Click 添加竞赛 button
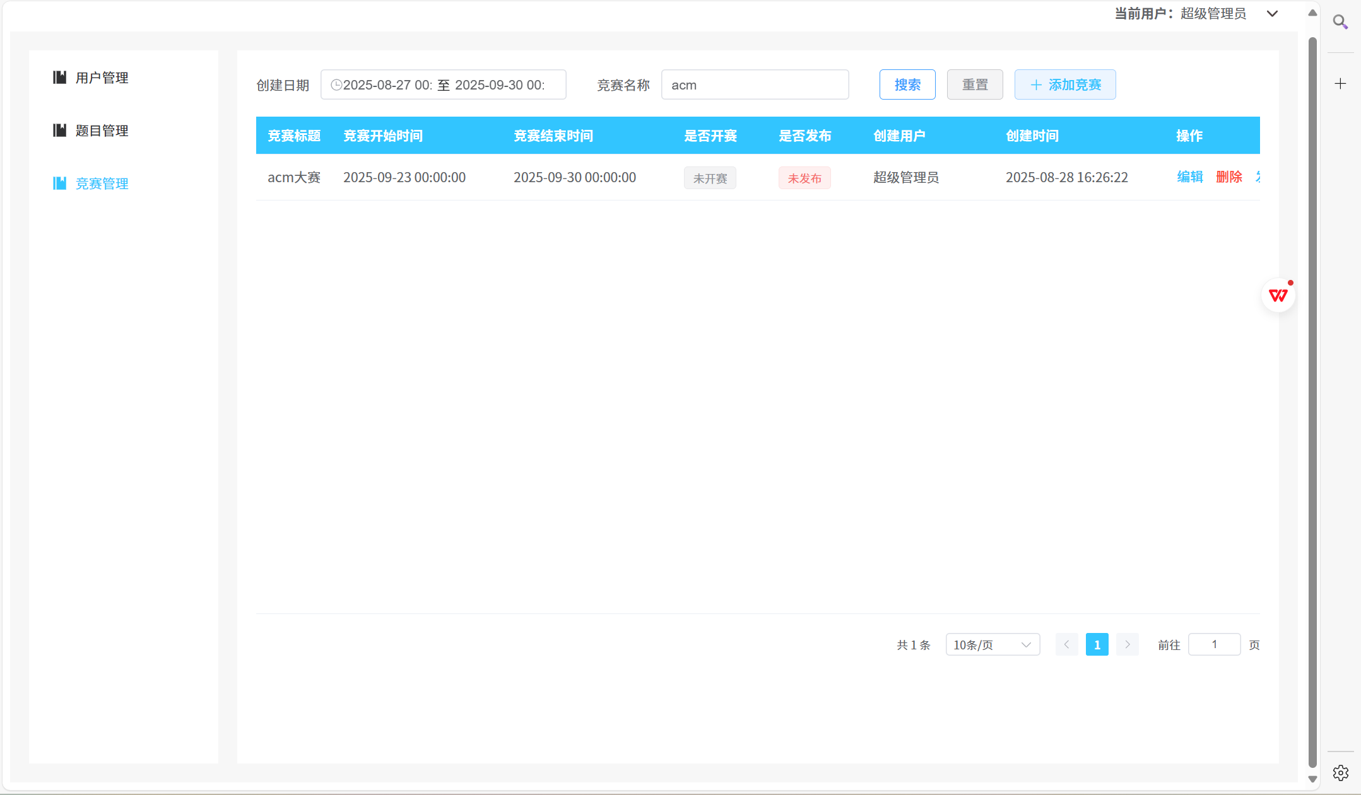This screenshot has width=1361, height=795. tap(1064, 85)
